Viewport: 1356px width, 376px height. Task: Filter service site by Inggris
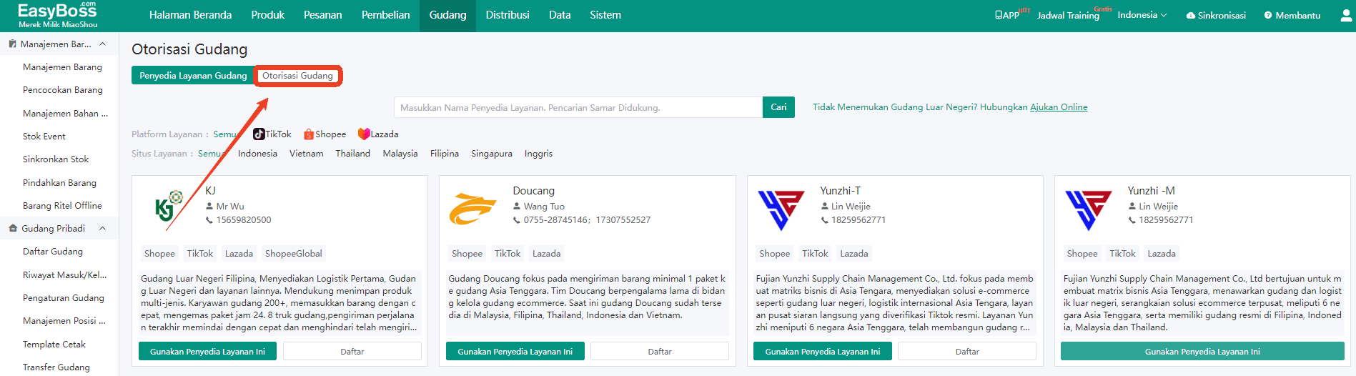[538, 154]
